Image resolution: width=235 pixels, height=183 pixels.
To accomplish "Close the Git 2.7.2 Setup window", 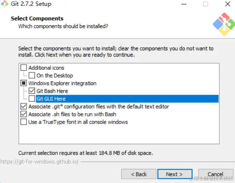I will [227, 4].
